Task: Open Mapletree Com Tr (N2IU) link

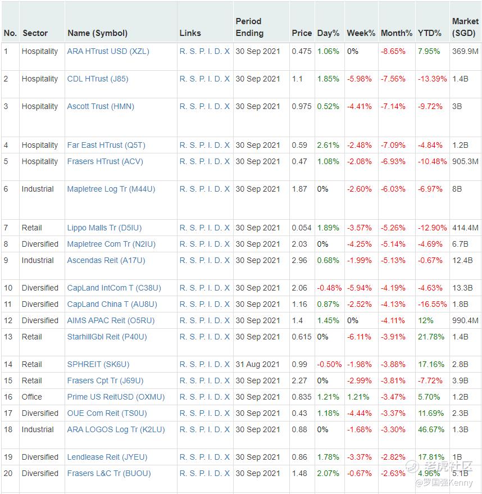Action: (x=111, y=244)
